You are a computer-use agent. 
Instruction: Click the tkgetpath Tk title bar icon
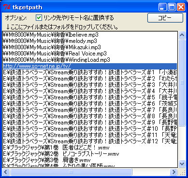pyautogui.click(x=7, y=7)
